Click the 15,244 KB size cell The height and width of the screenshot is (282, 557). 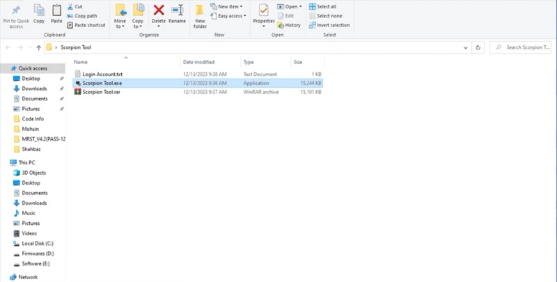pyautogui.click(x=311, y=83)
